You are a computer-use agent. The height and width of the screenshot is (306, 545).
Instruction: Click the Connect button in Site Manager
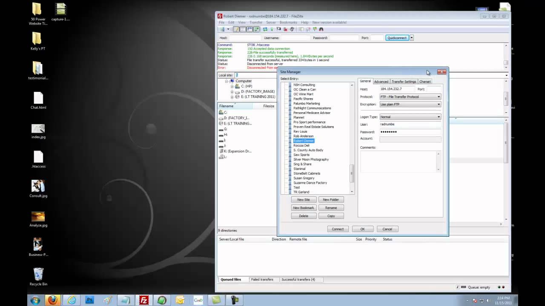point(338,229)
